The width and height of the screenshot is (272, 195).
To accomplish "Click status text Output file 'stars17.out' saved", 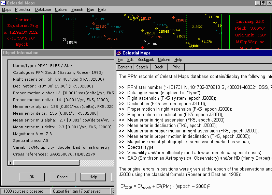I will 77,191.
